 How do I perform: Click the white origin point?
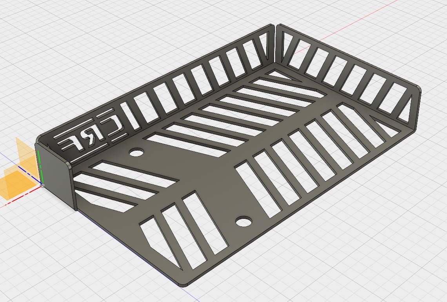42,185
